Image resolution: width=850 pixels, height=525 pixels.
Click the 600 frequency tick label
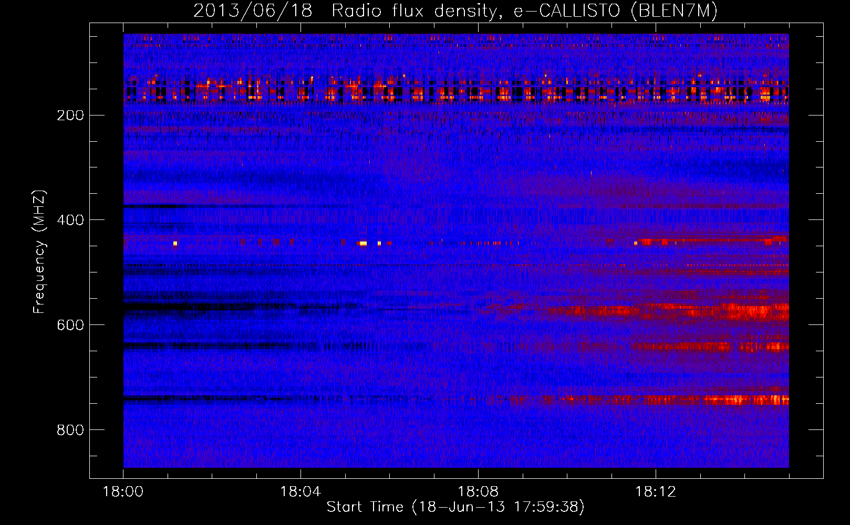tap(70, 325)
